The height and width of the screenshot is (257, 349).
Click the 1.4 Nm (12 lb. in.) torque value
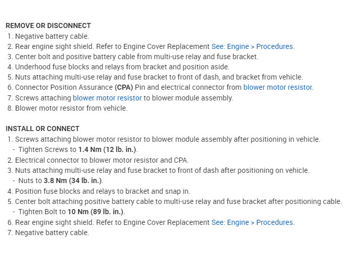pyautogui.click(x=107, y=149)
